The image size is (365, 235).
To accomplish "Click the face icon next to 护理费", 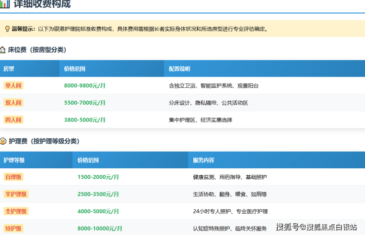I will point(3,141).
